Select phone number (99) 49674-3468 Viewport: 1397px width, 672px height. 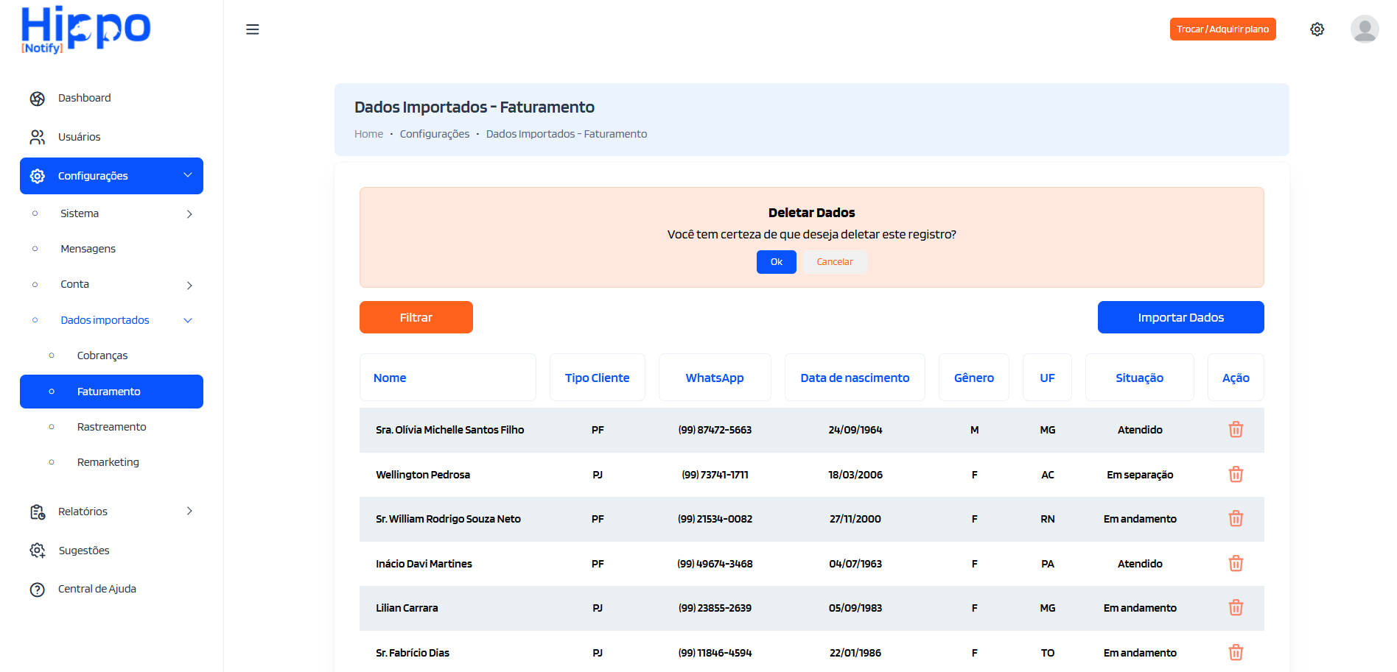[x=715, y=564]
